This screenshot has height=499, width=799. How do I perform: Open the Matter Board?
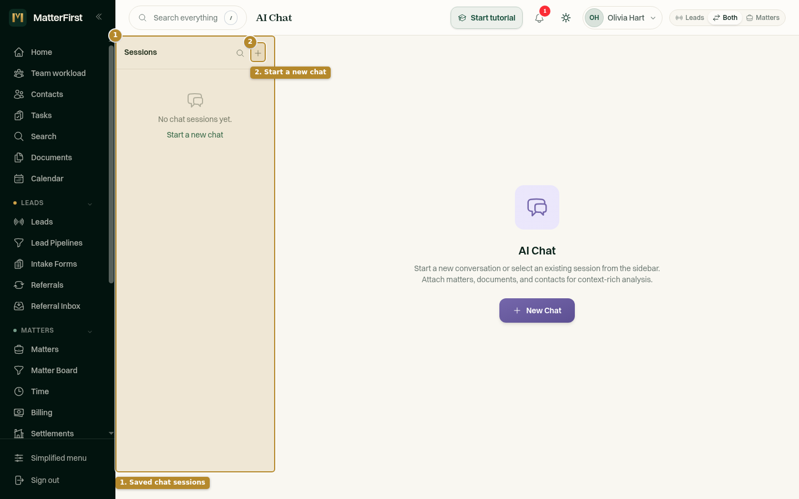pos(53,370)
